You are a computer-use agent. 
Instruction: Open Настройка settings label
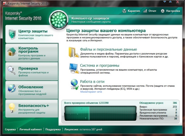173,11
